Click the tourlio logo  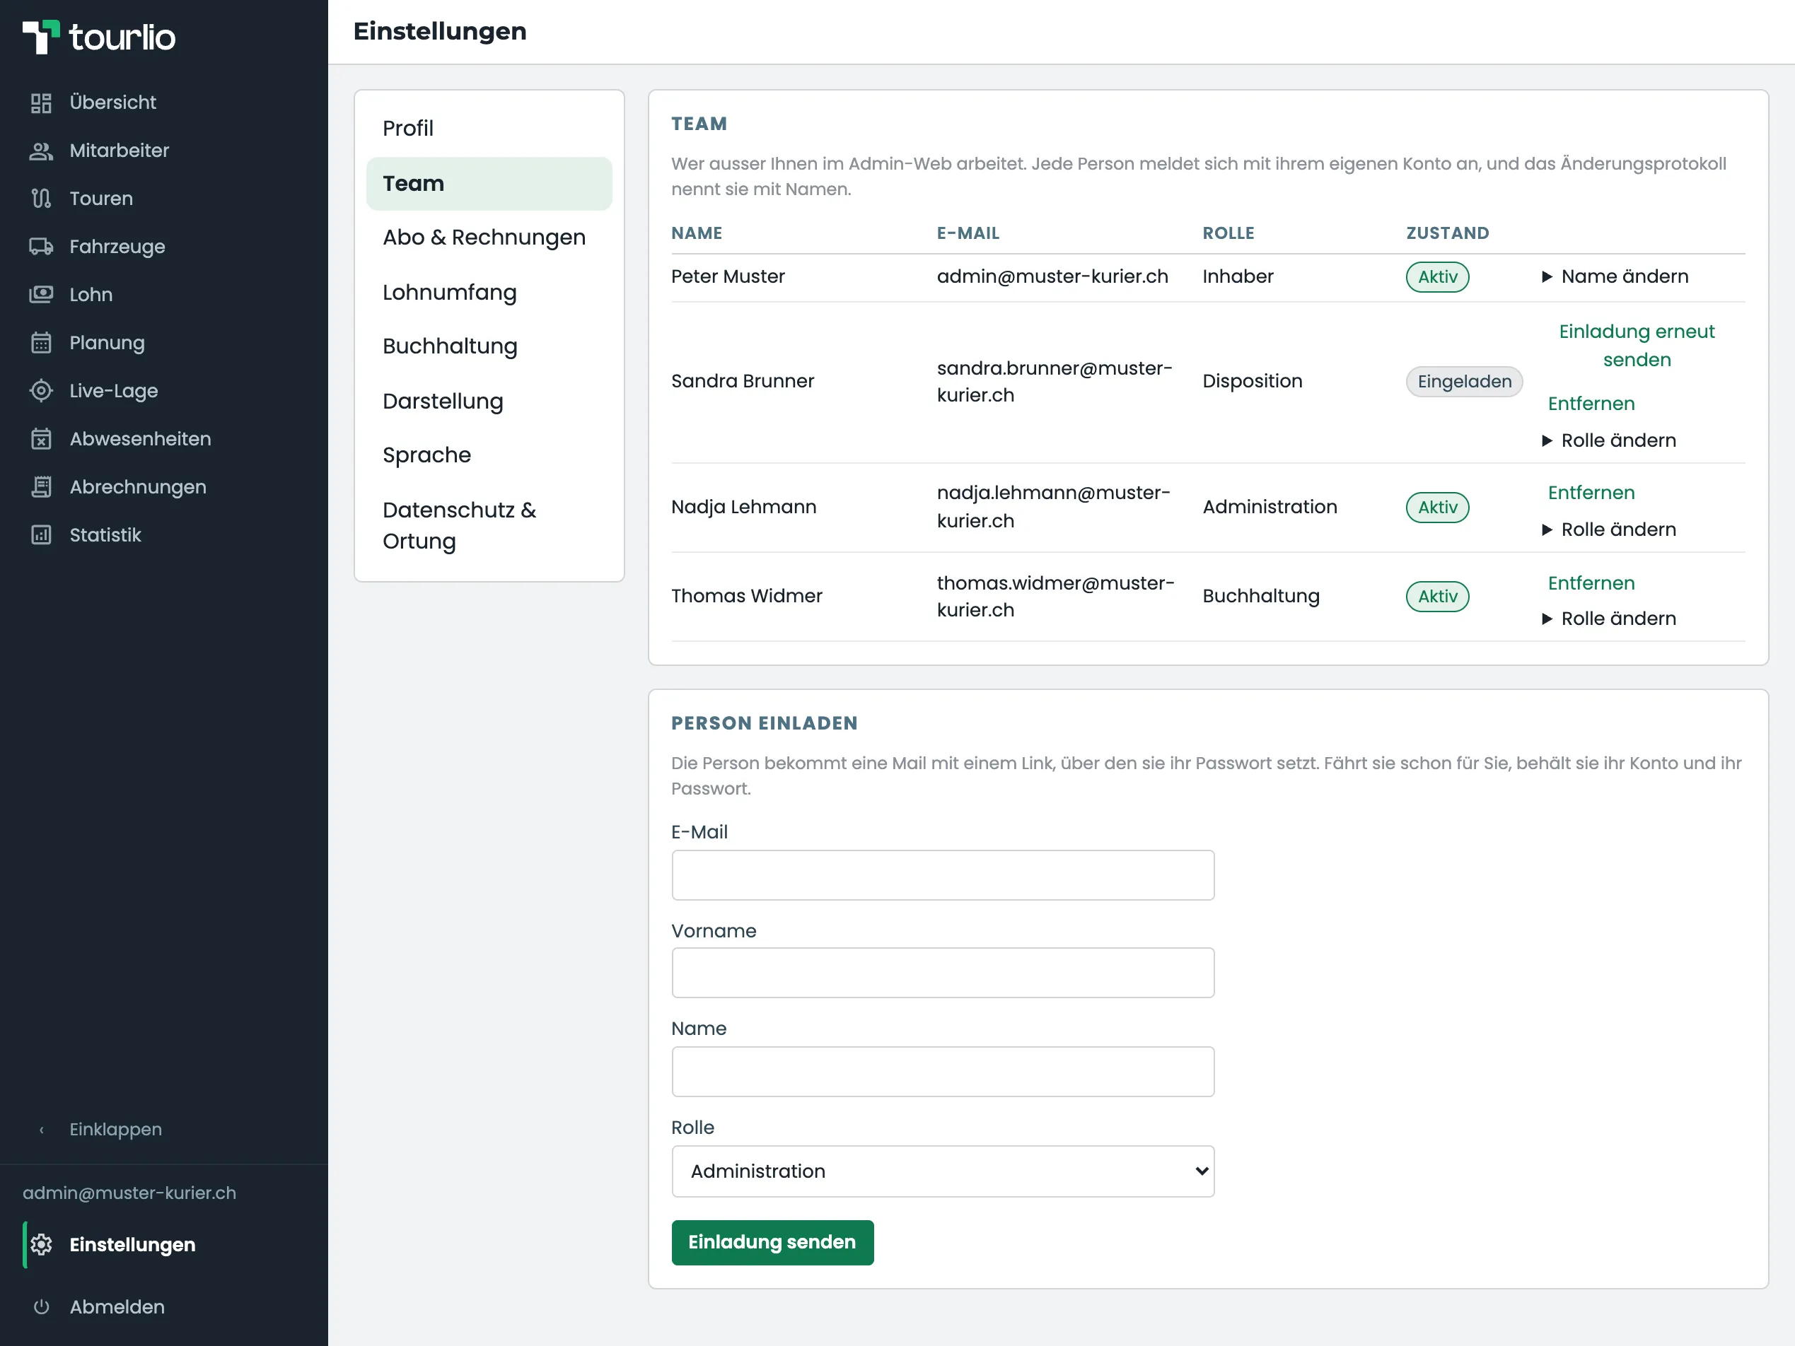click(99, 37)
